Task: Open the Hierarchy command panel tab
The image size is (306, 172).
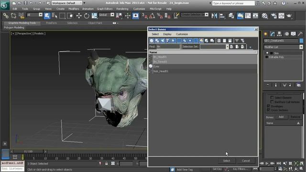Action: 279,34
